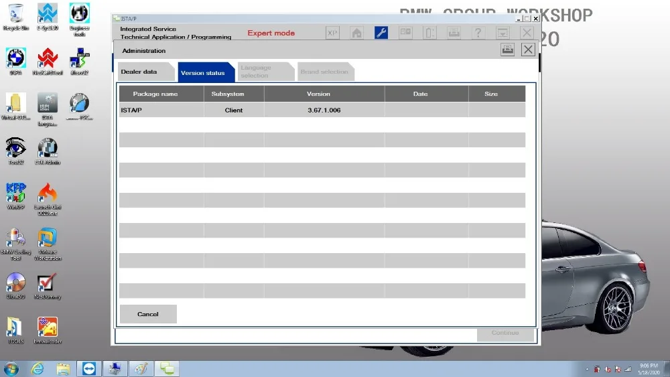Screen dimensions: 670x377
Task: Open the orange keys desktop shortcut
Action: click(x=48, y=330)
